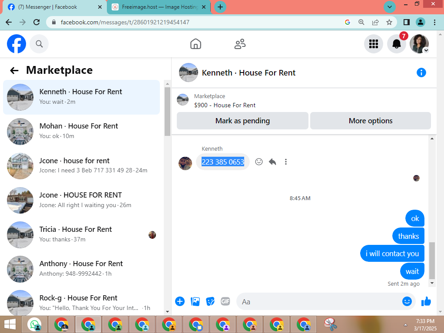Open the $900 - House For Rent listing
Viewport: 444px width, 333px height.
(x=225, y=105)
